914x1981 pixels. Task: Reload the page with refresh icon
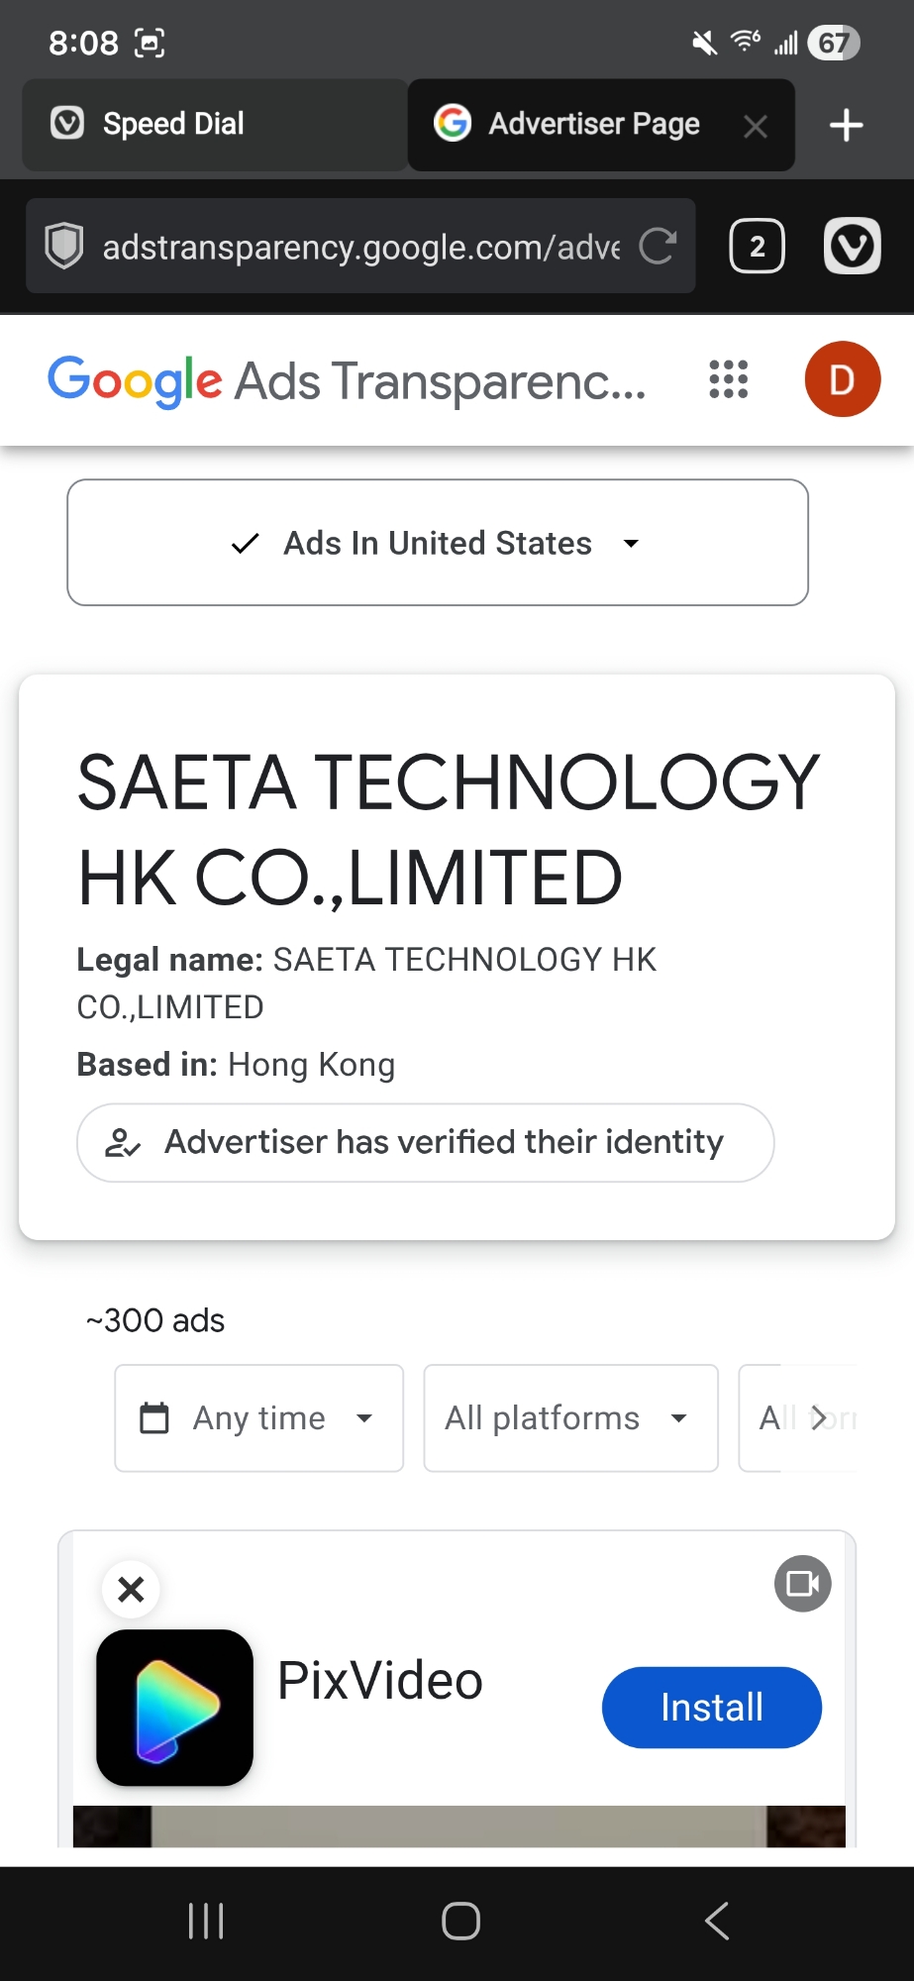coord(658,246)
